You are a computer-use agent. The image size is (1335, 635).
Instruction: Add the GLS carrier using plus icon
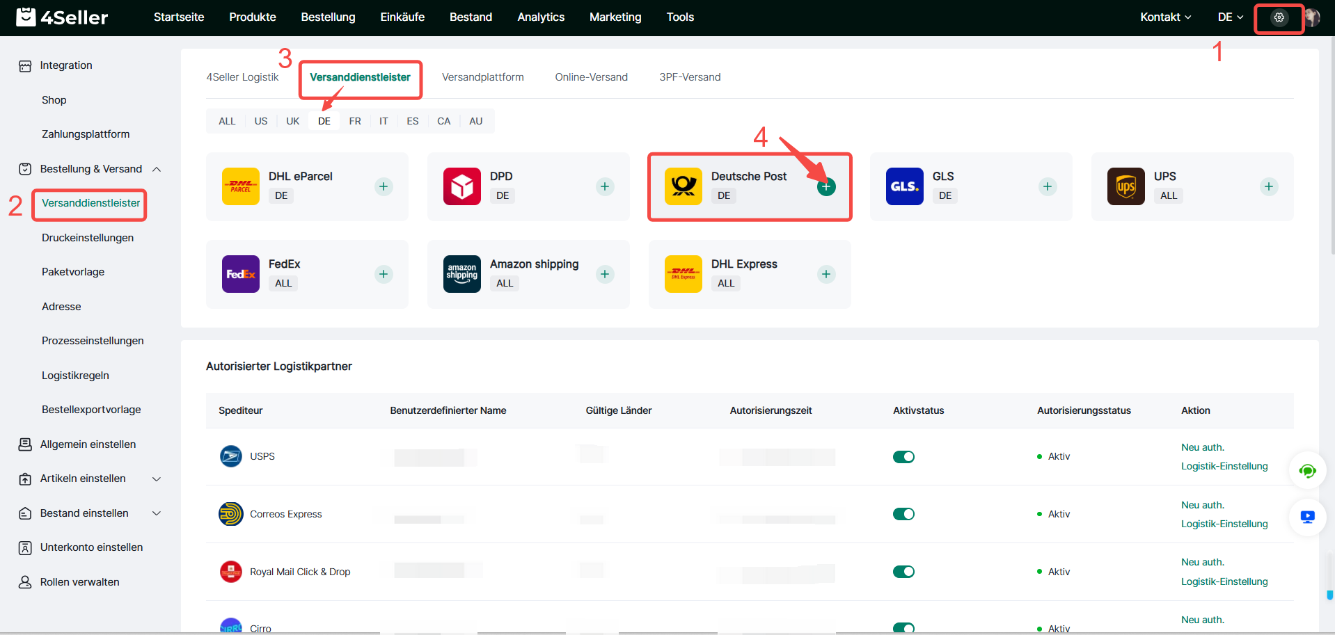(x=1047, y=186)
